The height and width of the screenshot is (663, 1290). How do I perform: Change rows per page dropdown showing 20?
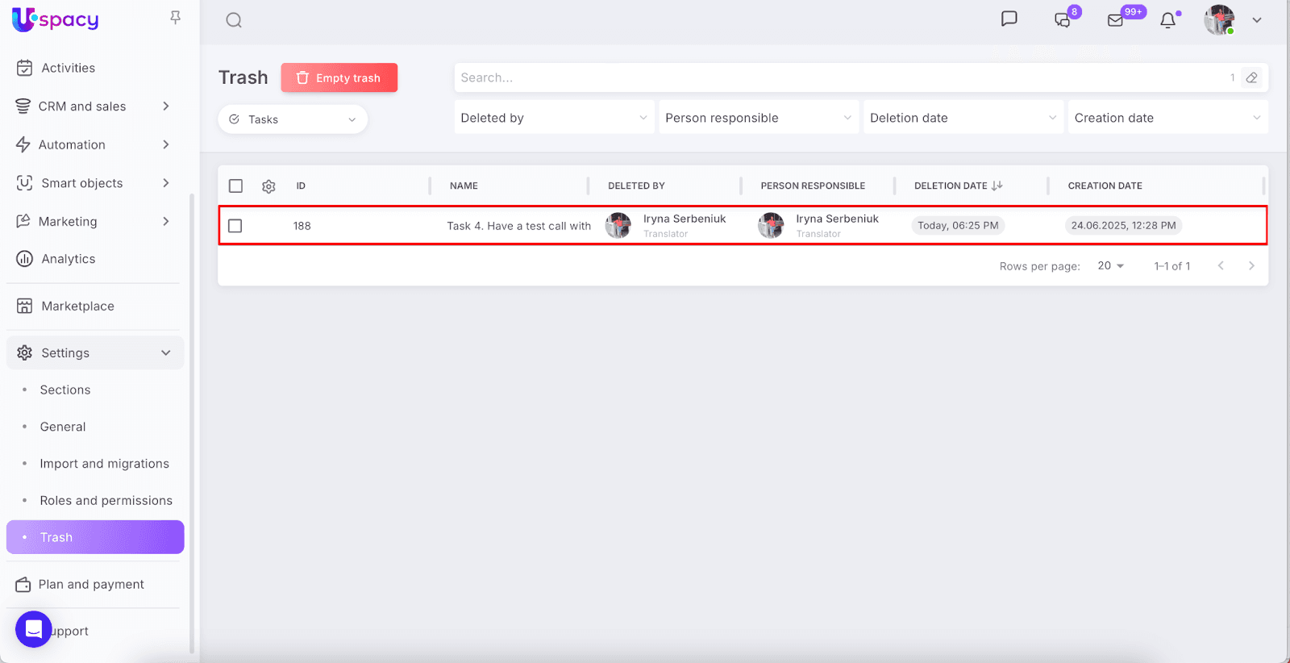pyautogui.click(x=1110, y=266)
